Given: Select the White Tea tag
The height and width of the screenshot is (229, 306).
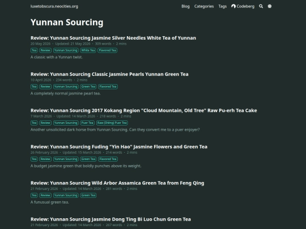Looking at the screenshot, I should pos(88,50).
